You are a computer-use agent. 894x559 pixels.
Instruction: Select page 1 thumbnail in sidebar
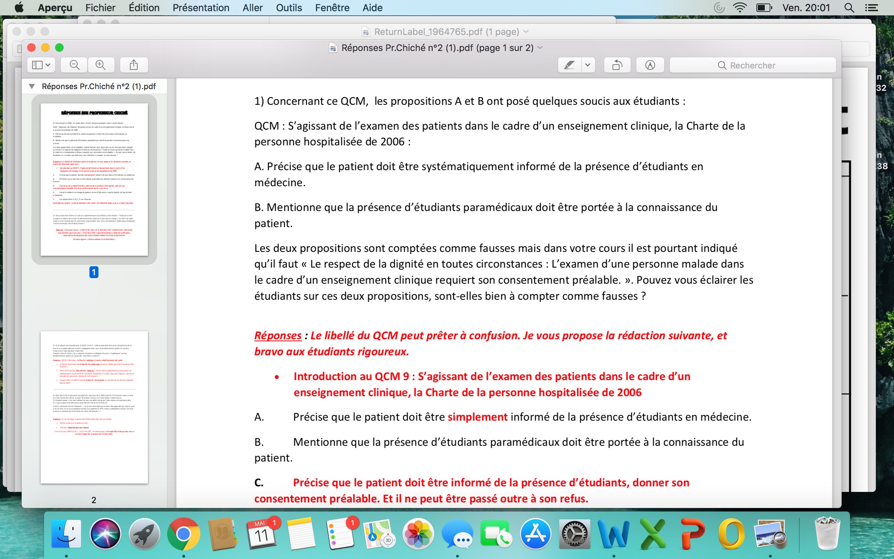(x=94, y=179)
